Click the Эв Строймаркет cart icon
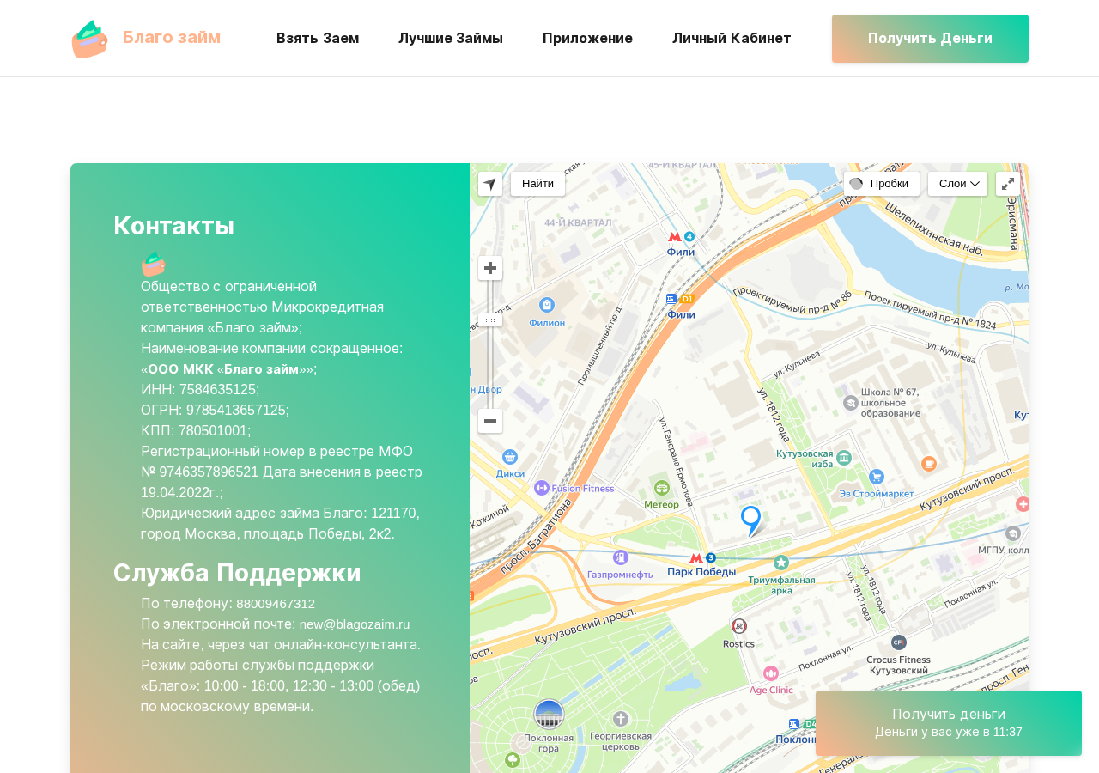The height and width of the screenshot is (773, 1099). click(x=877, y=476)
